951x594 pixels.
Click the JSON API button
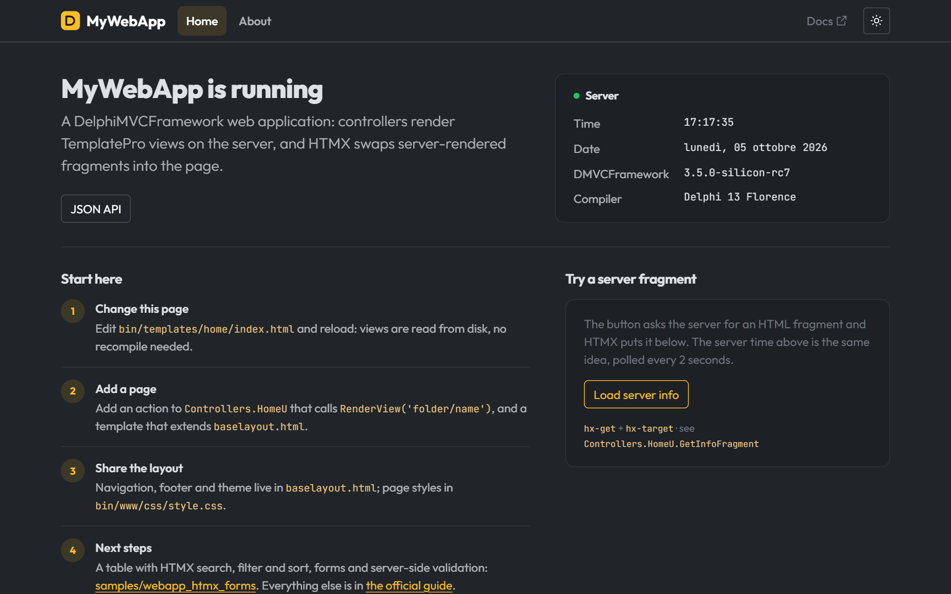point(96,209)
